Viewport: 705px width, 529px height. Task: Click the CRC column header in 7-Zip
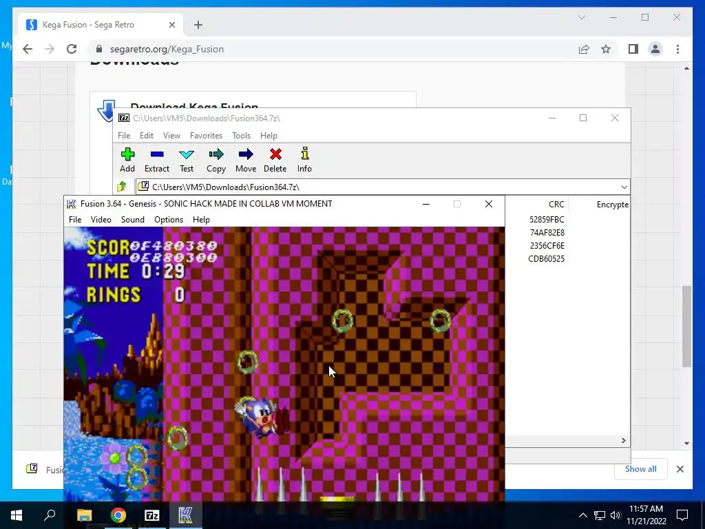(556, 204)
